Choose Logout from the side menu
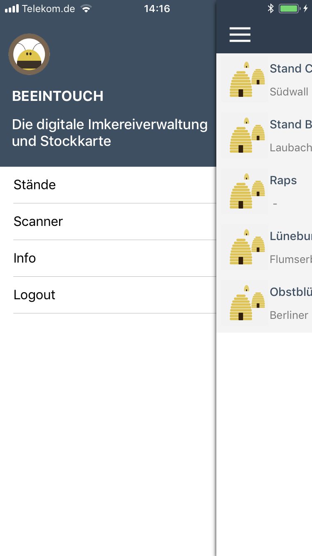Image resolution: width=312 pixels, height=556 pixels. (x=115, y=295)
